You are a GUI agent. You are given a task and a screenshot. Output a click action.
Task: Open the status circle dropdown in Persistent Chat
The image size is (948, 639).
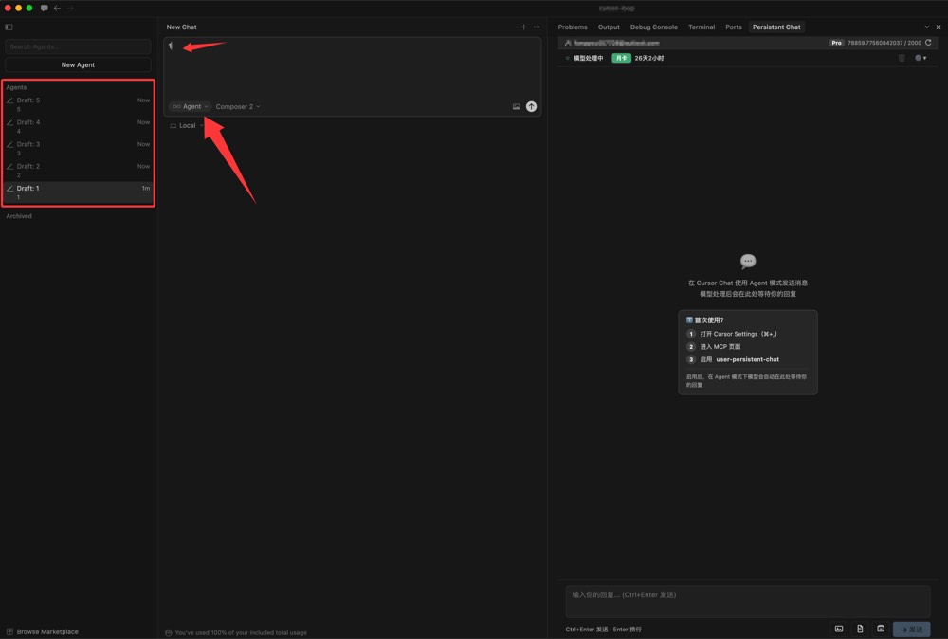(921, 58)
